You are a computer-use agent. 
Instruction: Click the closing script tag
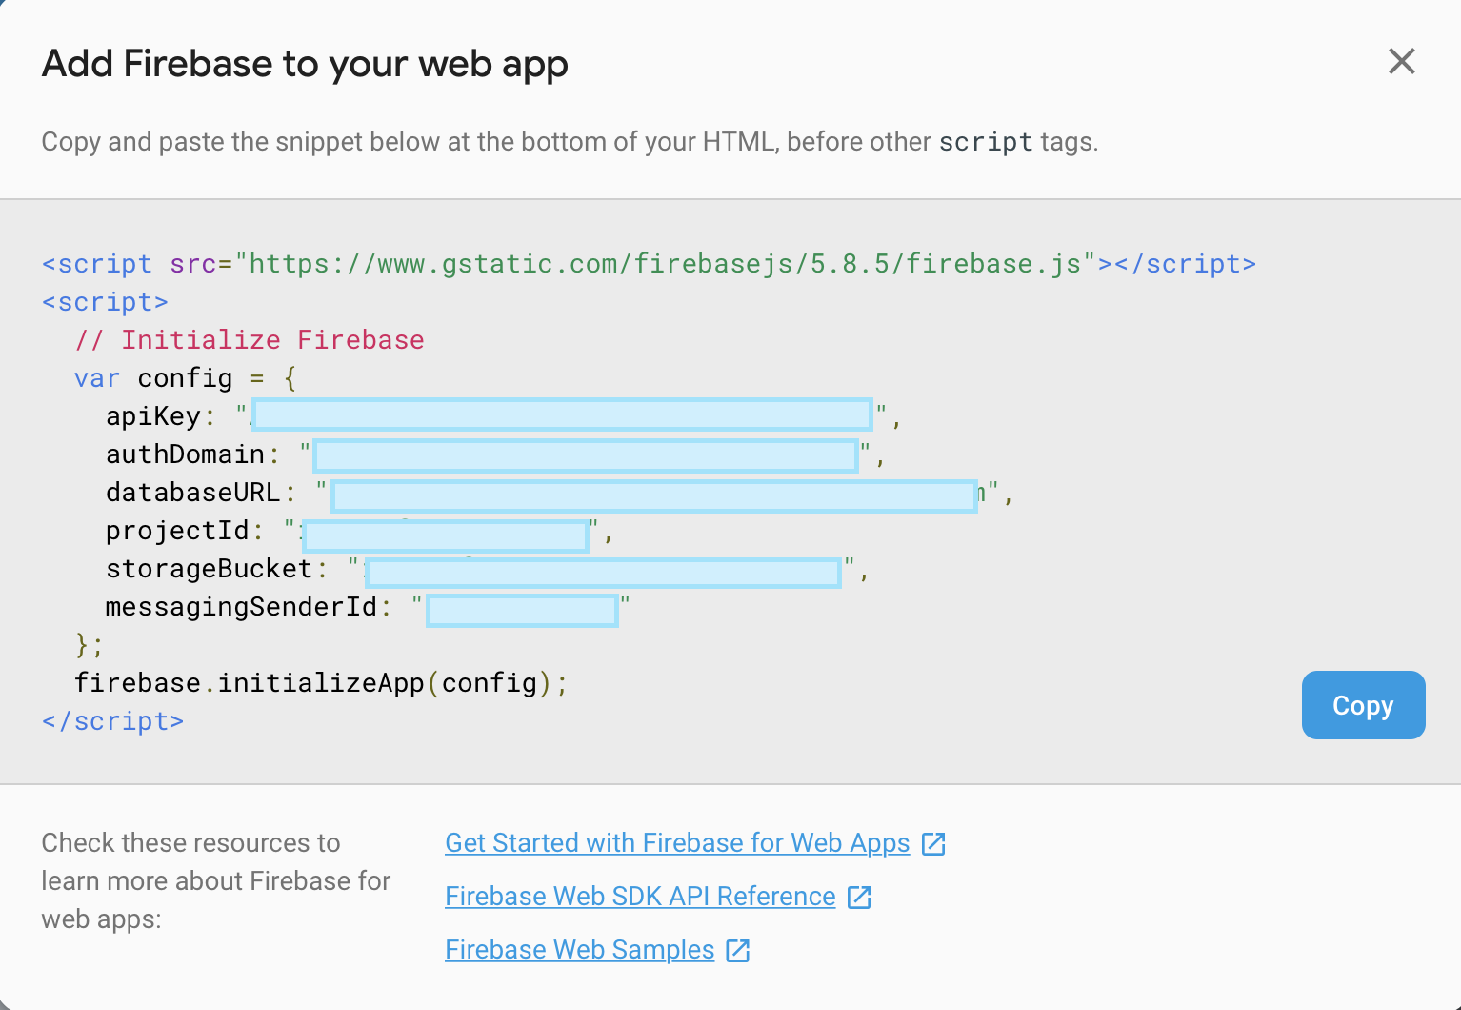tap(112, 721)
